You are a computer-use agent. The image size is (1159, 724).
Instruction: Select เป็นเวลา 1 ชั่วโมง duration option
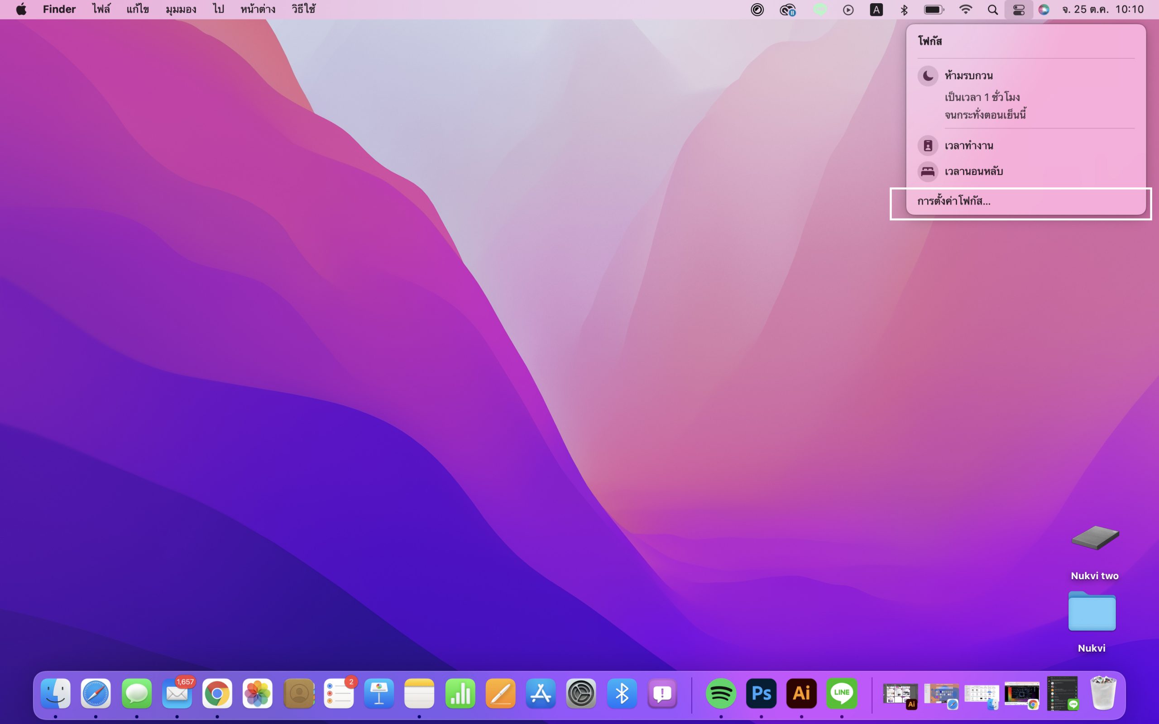tap(982, 97)
